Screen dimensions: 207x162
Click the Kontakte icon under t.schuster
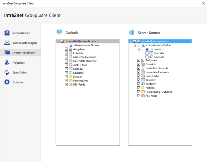click(151, 57)
